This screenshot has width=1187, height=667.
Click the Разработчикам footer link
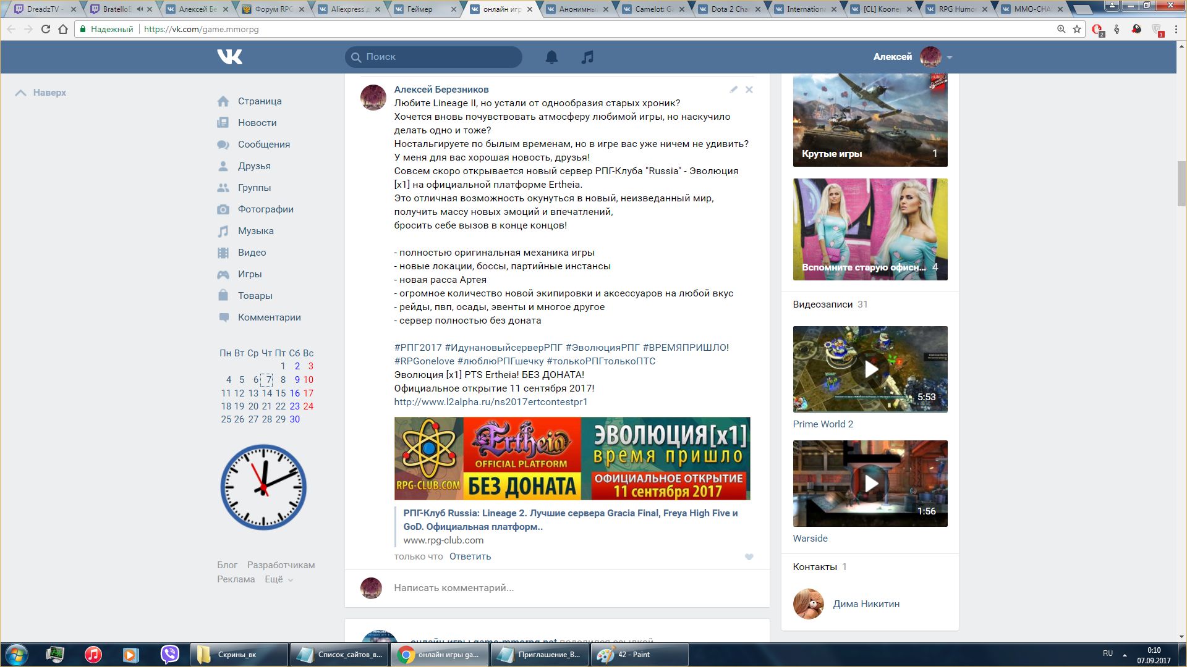point(281,565)
